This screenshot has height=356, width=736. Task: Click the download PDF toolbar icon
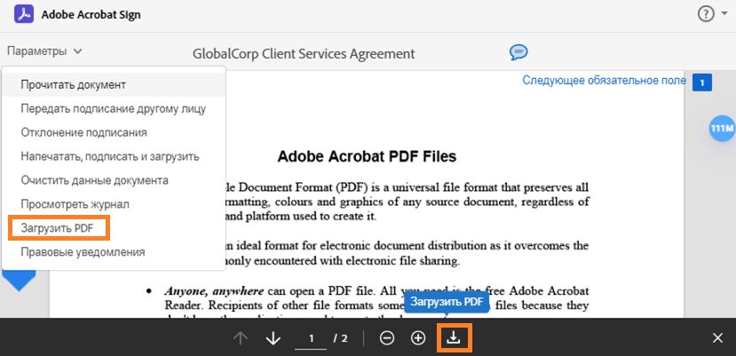[x=454, y=338]
